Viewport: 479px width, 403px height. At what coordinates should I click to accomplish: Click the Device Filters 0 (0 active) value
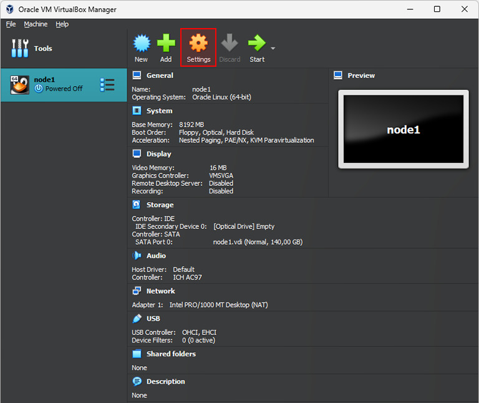(198, 340)
